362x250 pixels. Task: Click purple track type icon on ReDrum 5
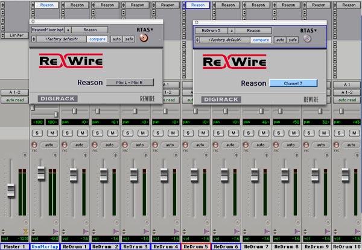[207, 231]
